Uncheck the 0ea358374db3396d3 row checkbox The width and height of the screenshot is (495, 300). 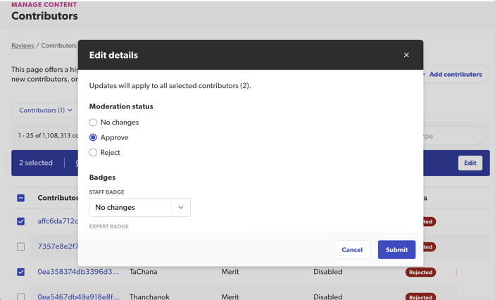point(21,272)
